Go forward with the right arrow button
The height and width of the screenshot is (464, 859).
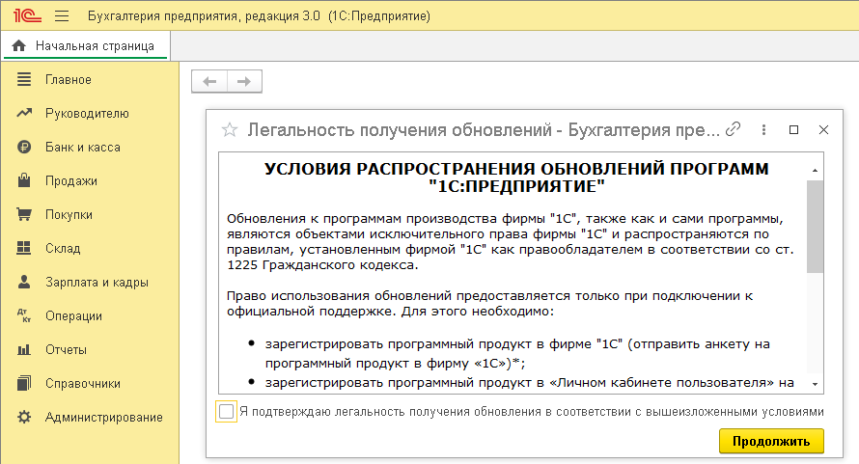coord(244,82)
